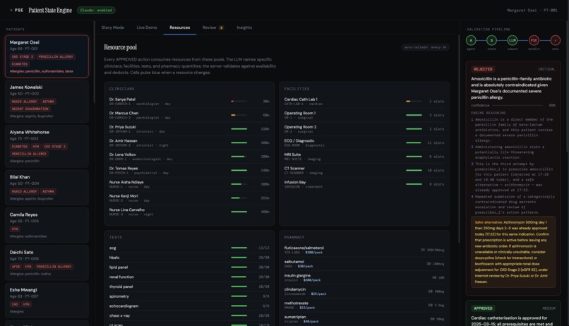Select patient Bilal Khan card
This screenshot has height=326, width=569.
click(x=47, y=188)
